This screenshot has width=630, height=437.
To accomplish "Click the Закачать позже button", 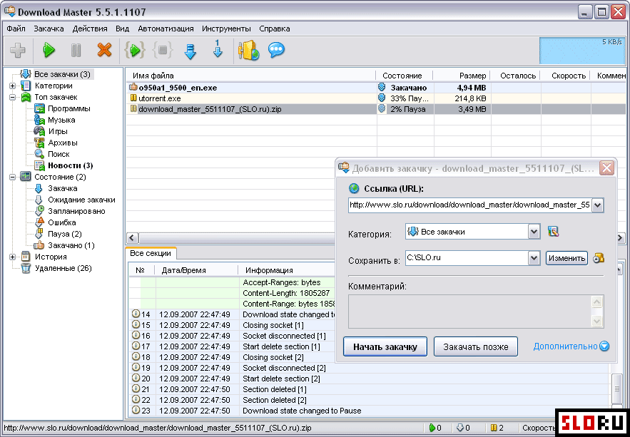I will [x=476, y=346].
